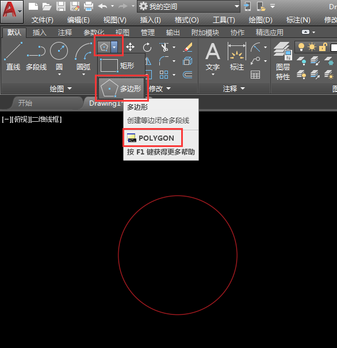
Task: Select the Trim scissors icon
Action: (164, 47)
